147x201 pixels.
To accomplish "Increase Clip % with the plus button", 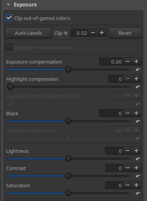I will [x=102, y=33].
